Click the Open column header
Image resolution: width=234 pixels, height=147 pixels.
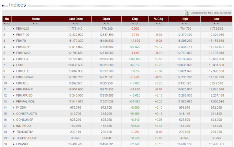[x=106, y=19]
